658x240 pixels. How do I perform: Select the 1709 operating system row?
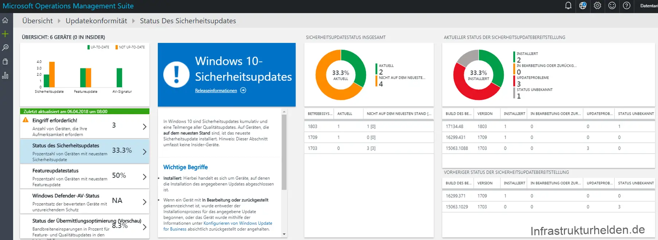369,137
